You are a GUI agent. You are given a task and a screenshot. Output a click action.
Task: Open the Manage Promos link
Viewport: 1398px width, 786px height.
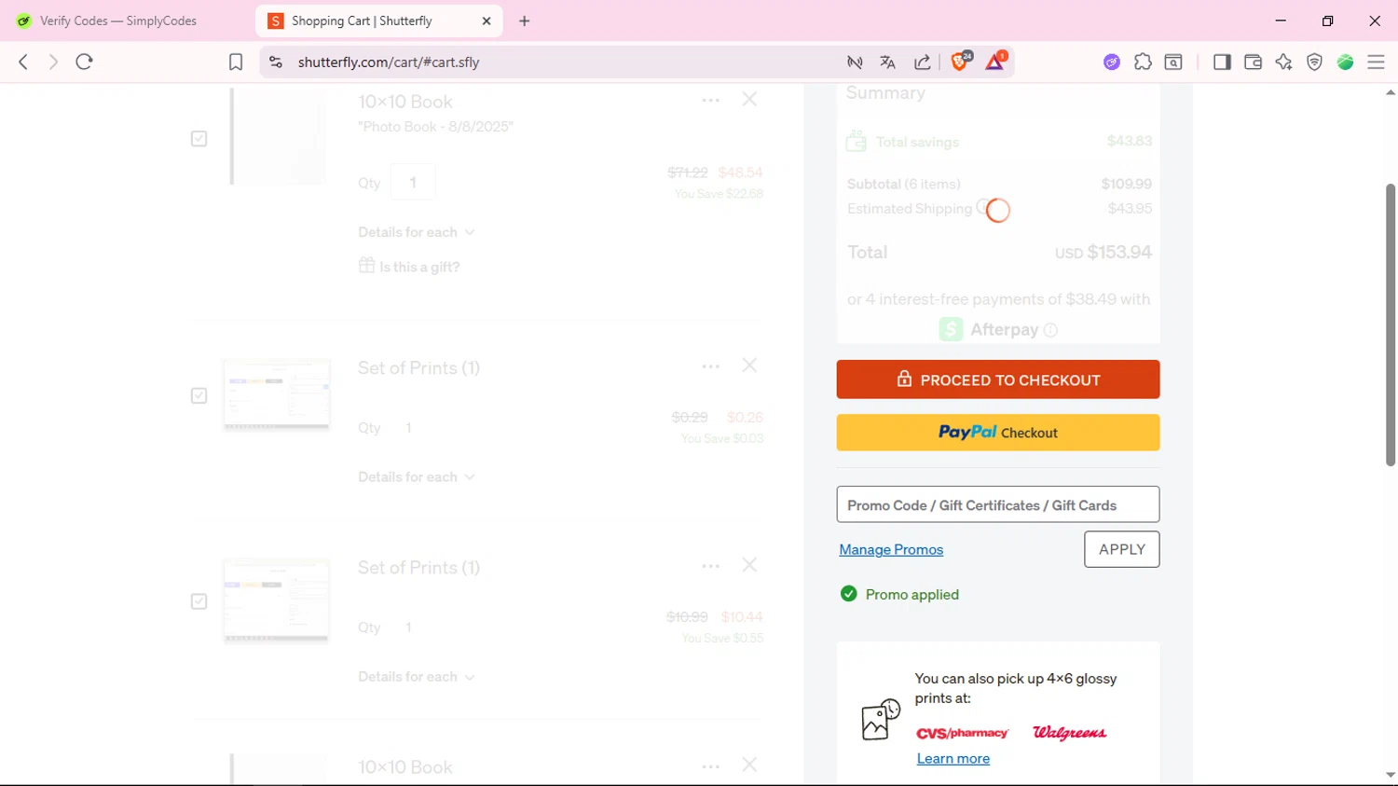[x=891, y=550]
